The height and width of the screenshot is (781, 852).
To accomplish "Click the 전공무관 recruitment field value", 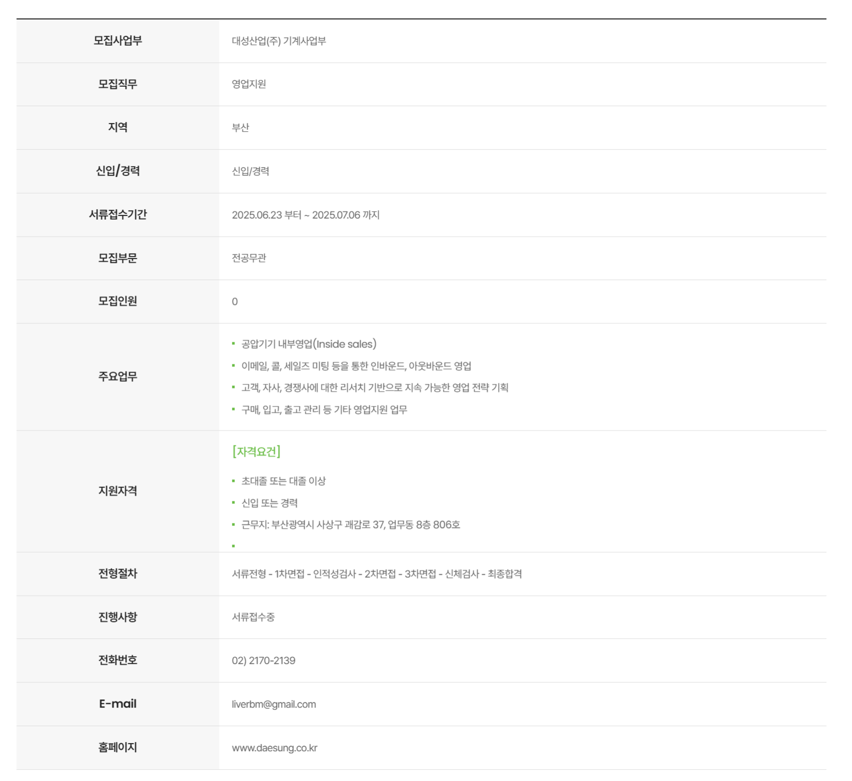I will point(249,258).
